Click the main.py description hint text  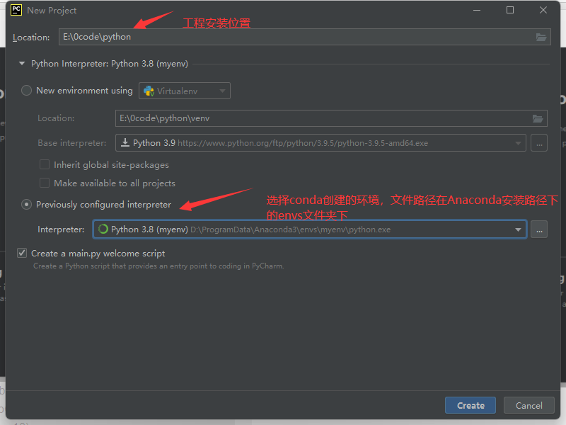pyautogui.click(x=158, y=266)
